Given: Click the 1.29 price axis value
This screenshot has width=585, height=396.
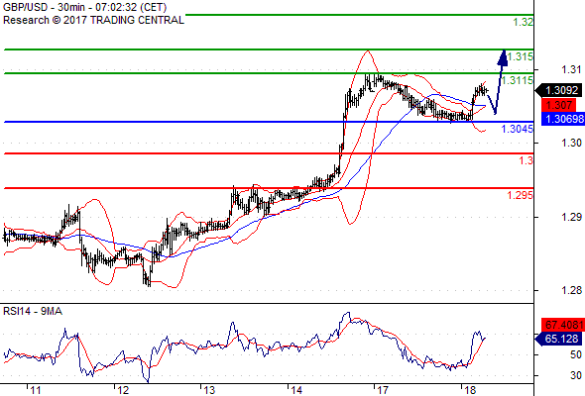Looking at the screenshot, I should 571,217.
